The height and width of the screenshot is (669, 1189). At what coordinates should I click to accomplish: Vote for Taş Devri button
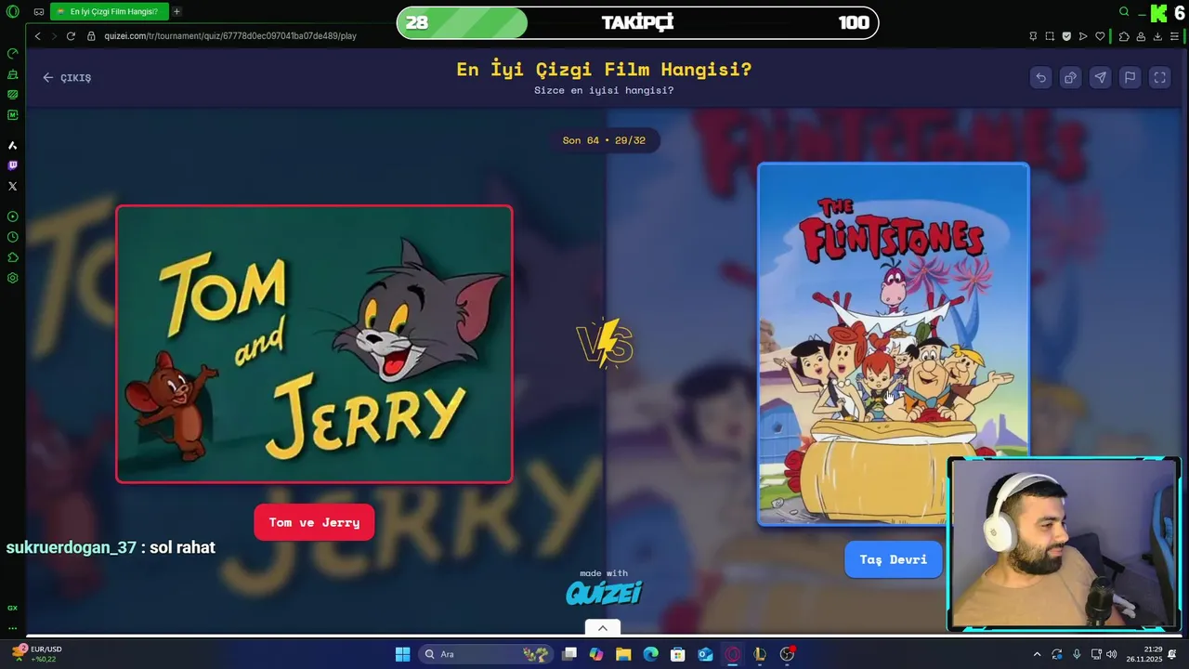point(893,559)
